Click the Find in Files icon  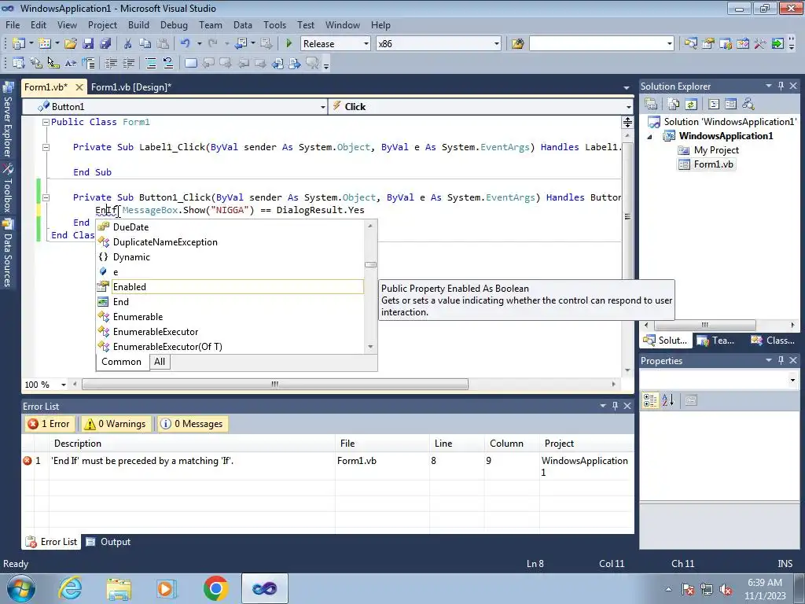[x=517, y=44]
